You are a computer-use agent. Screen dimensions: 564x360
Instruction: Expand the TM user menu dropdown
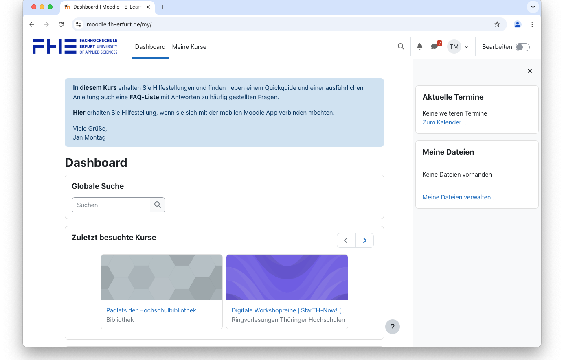coord(458,47)
